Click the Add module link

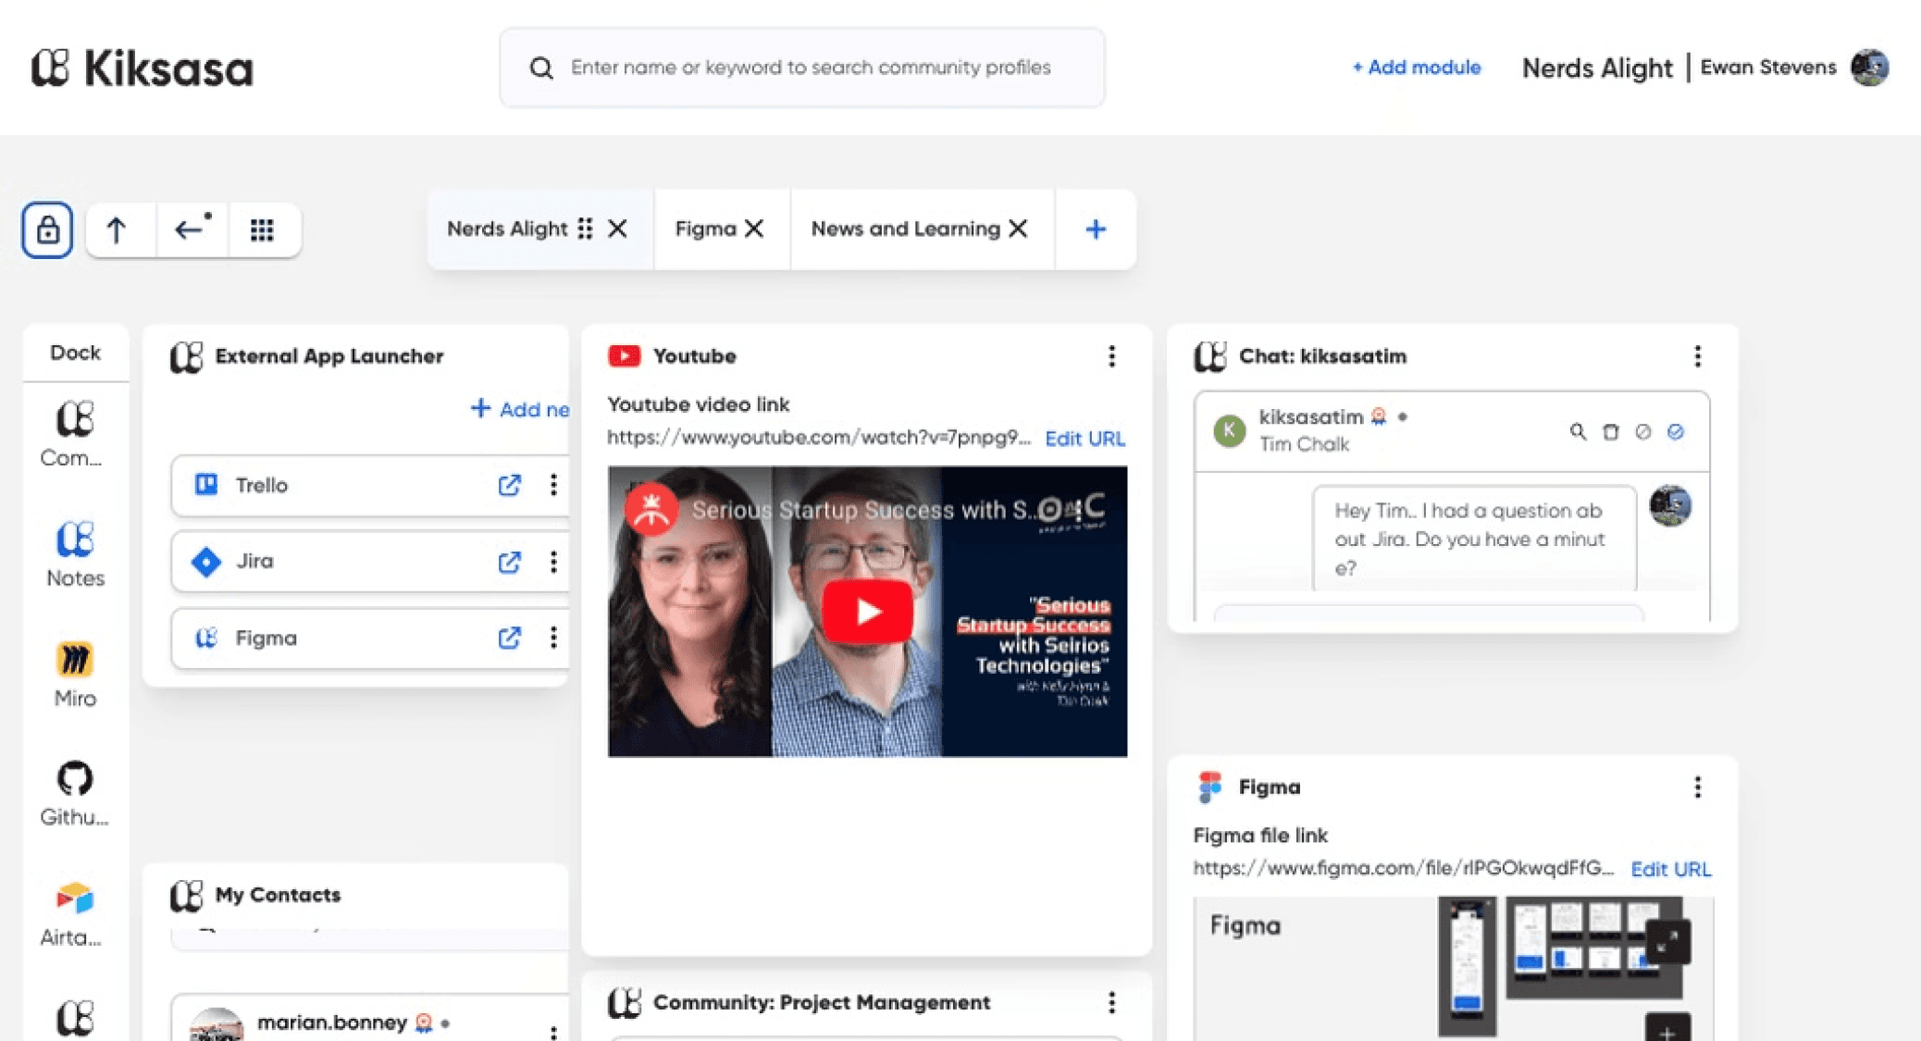coord(1416,68)
